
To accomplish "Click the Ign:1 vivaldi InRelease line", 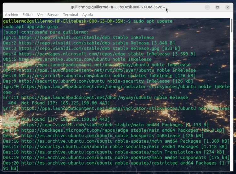I will 79,38.
